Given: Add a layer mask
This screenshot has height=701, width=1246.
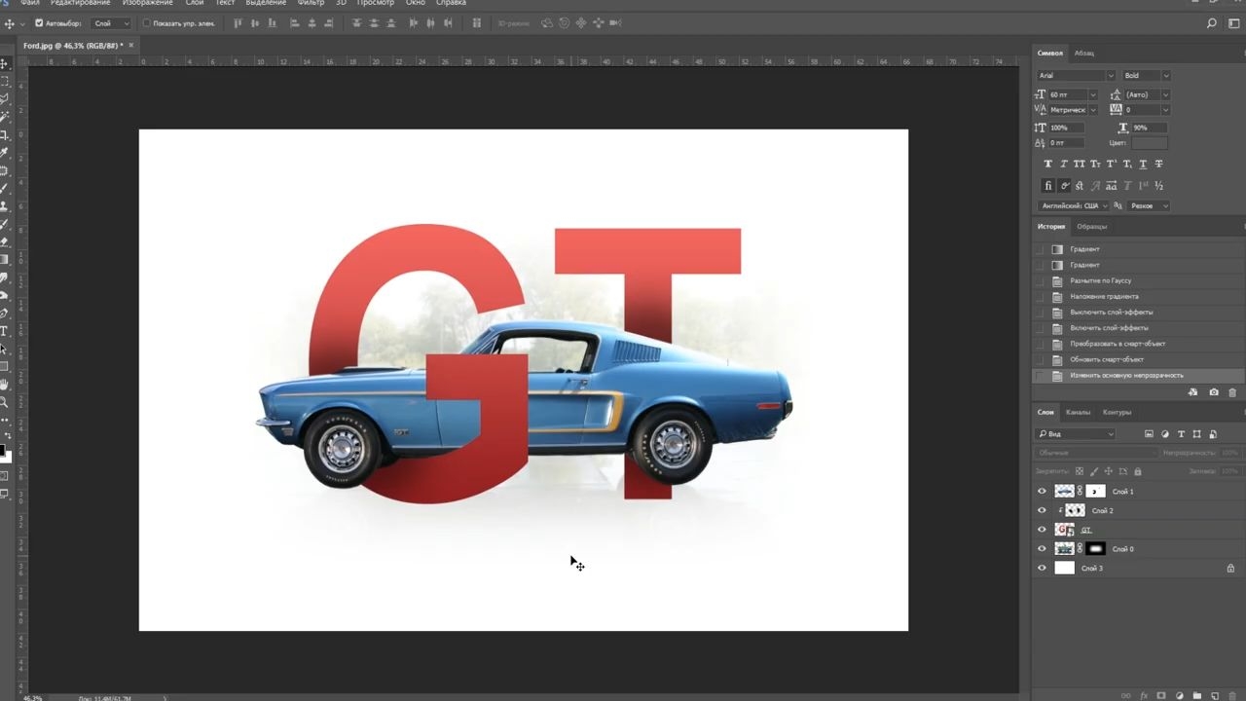Looking at the screenshot, I should [1161, 695].
